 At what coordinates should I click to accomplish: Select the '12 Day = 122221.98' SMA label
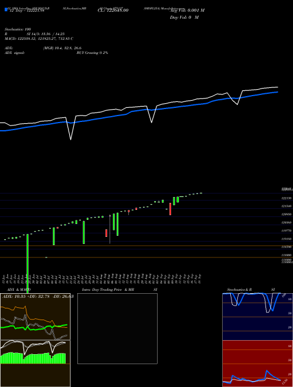click(26, 11)
